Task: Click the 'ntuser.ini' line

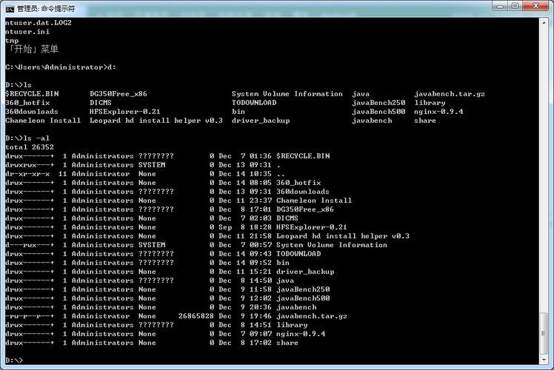Action: pyautogui.click(x=27, y=32)
